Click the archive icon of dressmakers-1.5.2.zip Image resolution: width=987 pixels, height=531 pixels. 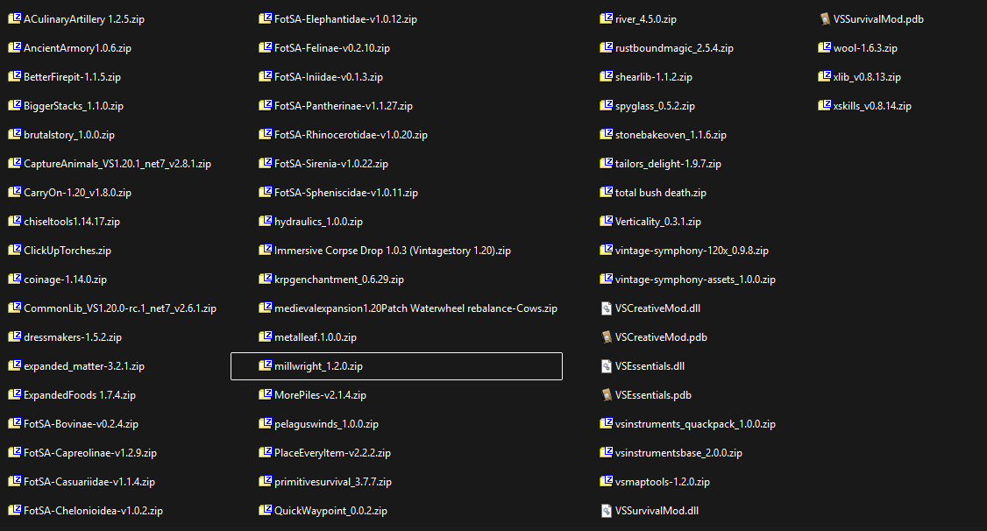coord(15,337)
